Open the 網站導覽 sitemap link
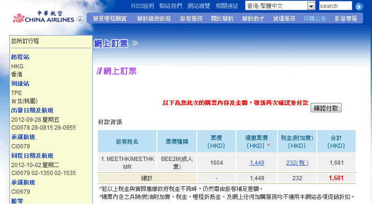Image resolution: width=372 pixels, height=204 pixels. point(199,6)
